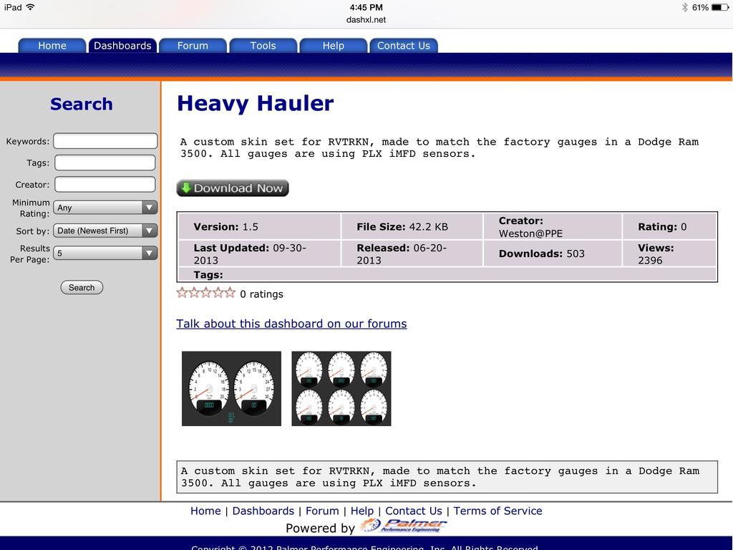Viewport: 733px width, 550px height.
Task: Click the 'Last Updated: 09-30-2013' cell
Action: point(259,254)
